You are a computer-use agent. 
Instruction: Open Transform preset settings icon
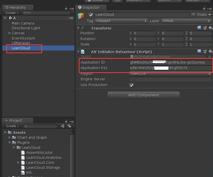tap(205, 28)
